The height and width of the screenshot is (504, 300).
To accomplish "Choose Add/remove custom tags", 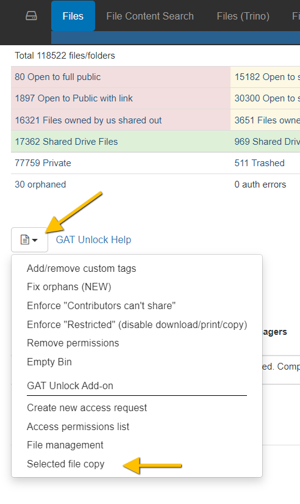I will click(82, 268).
